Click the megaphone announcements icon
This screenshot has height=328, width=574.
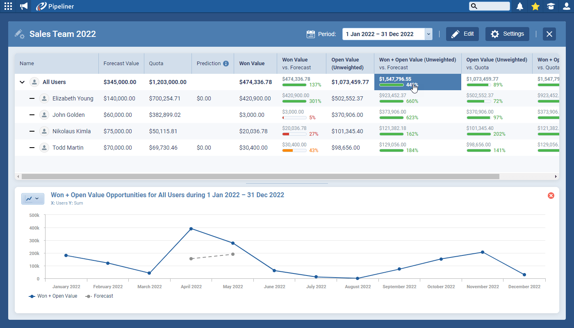(x=23, y=6)
